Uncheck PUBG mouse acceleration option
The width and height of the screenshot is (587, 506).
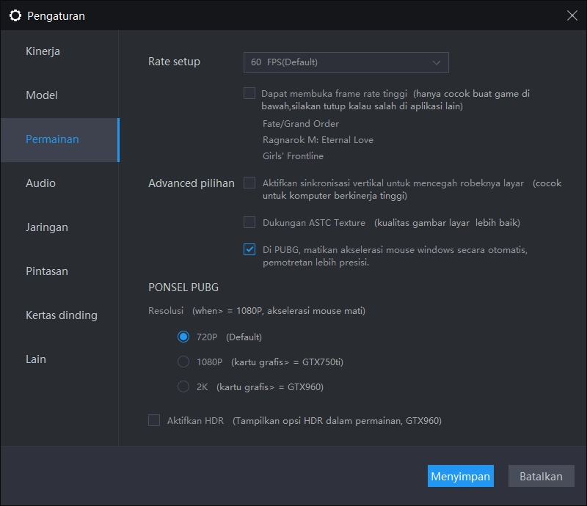tap(249, 249)
